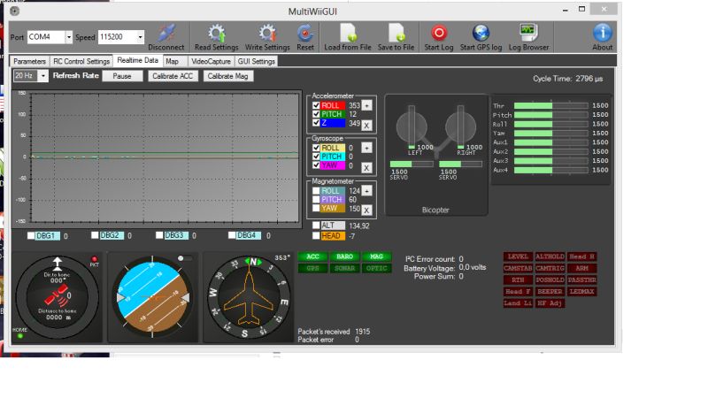Open the GUI Settings tab

click(256, 61)
